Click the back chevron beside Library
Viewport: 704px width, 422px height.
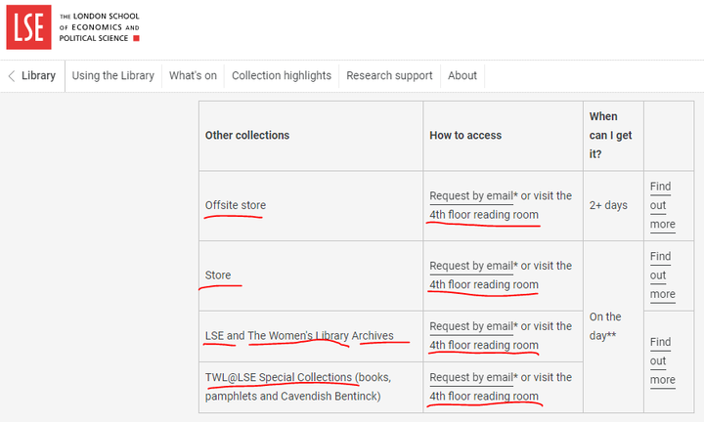(12, 76)
